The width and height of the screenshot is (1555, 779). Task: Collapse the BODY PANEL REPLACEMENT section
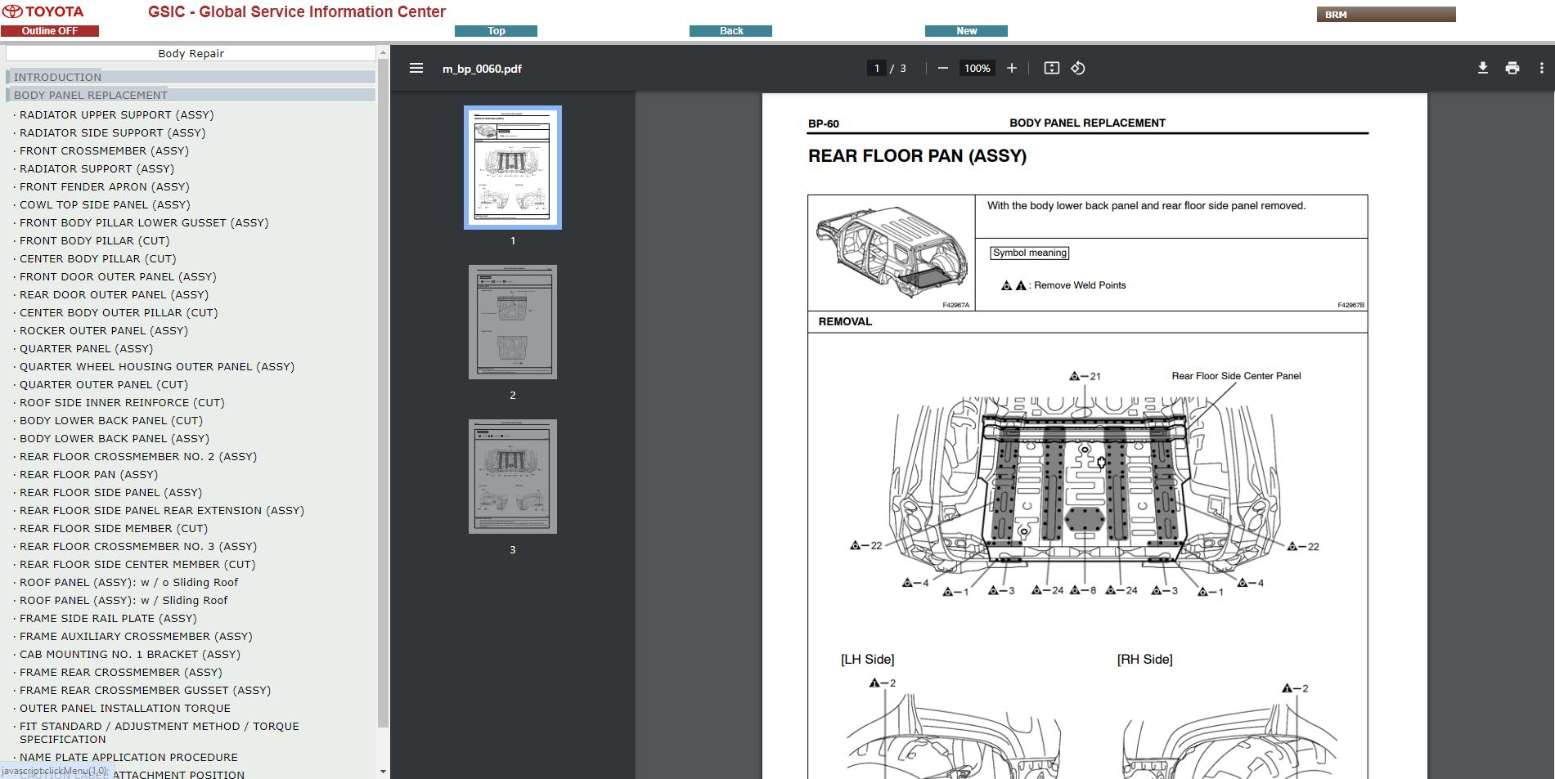(90, 95)
